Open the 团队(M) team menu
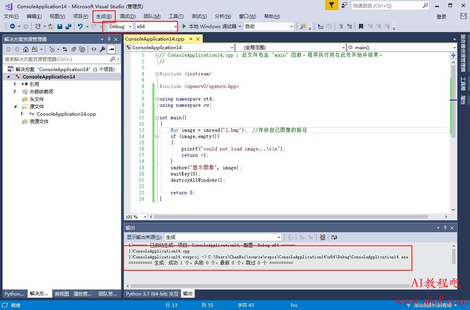 (x=152, y=16)
